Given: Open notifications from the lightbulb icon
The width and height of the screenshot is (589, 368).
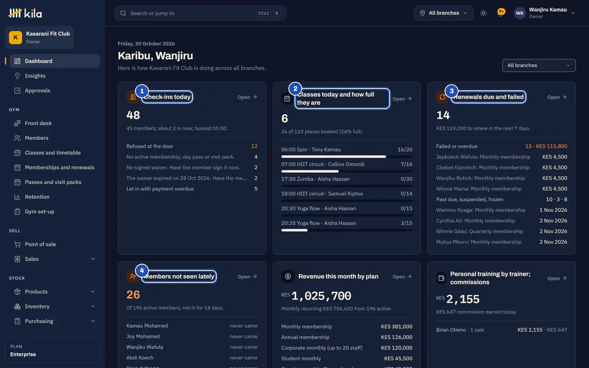Looking at the screenshot, I should (x=501, y=13).
